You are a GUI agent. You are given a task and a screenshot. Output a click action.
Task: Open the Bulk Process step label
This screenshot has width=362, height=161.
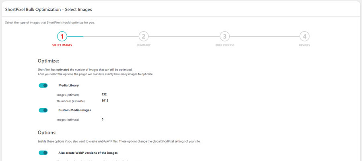point(224,45)
